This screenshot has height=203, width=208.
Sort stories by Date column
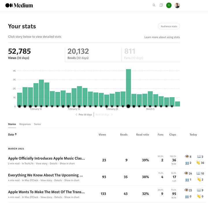point(12,134)
